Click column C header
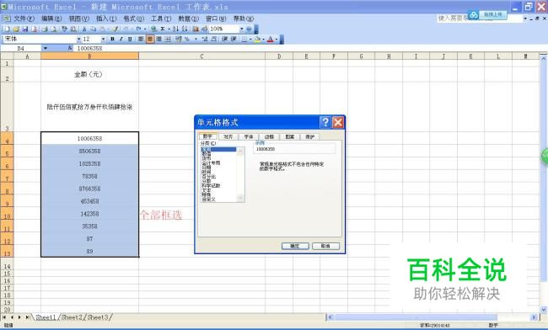The height and width of the screenshot is (330, 548). [201, 56]
